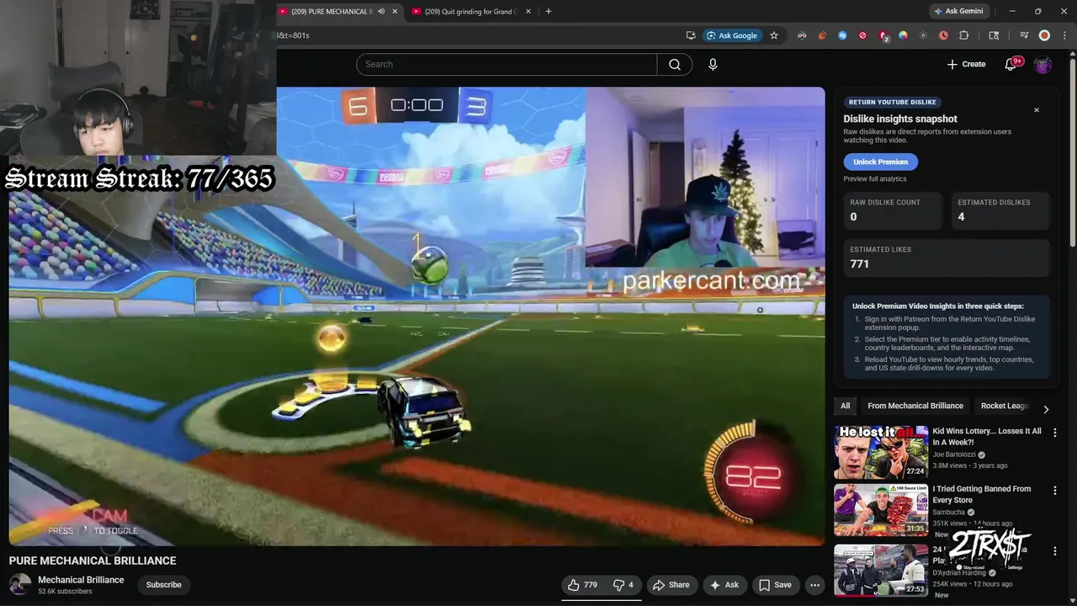Click the Raw Dislike Count 0 card
Viewport: 1077px width, 606px height.
pos(893,210)
